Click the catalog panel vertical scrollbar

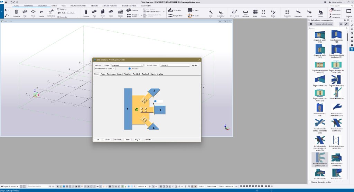347,37
